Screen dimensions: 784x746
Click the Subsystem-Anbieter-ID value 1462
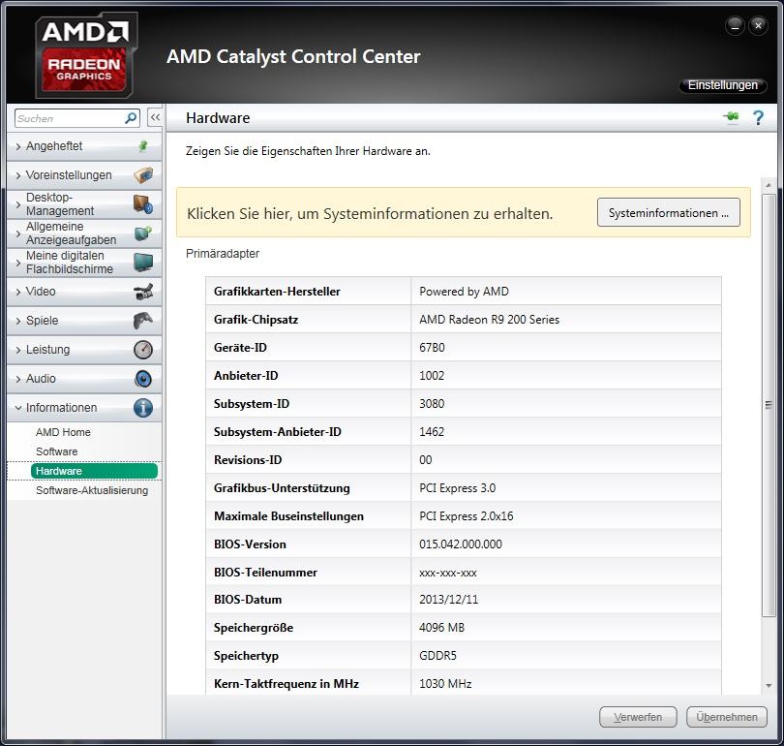[432, 431]
